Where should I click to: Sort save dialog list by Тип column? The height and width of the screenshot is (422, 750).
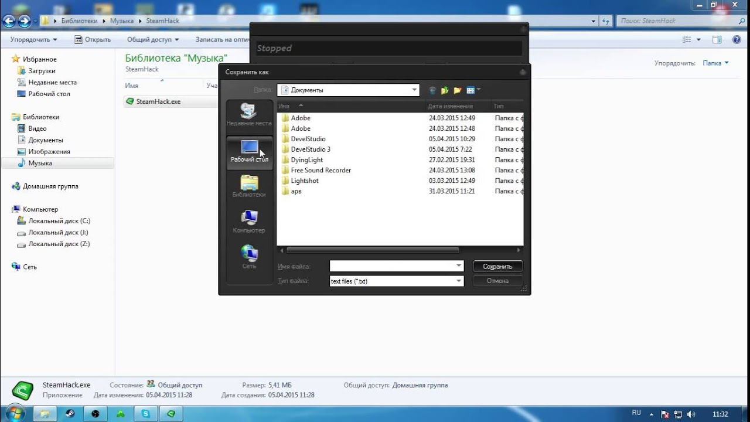(x=507, y=106)
